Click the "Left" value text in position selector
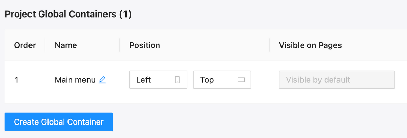Screen dimensions: 407x138 point(143,80)
